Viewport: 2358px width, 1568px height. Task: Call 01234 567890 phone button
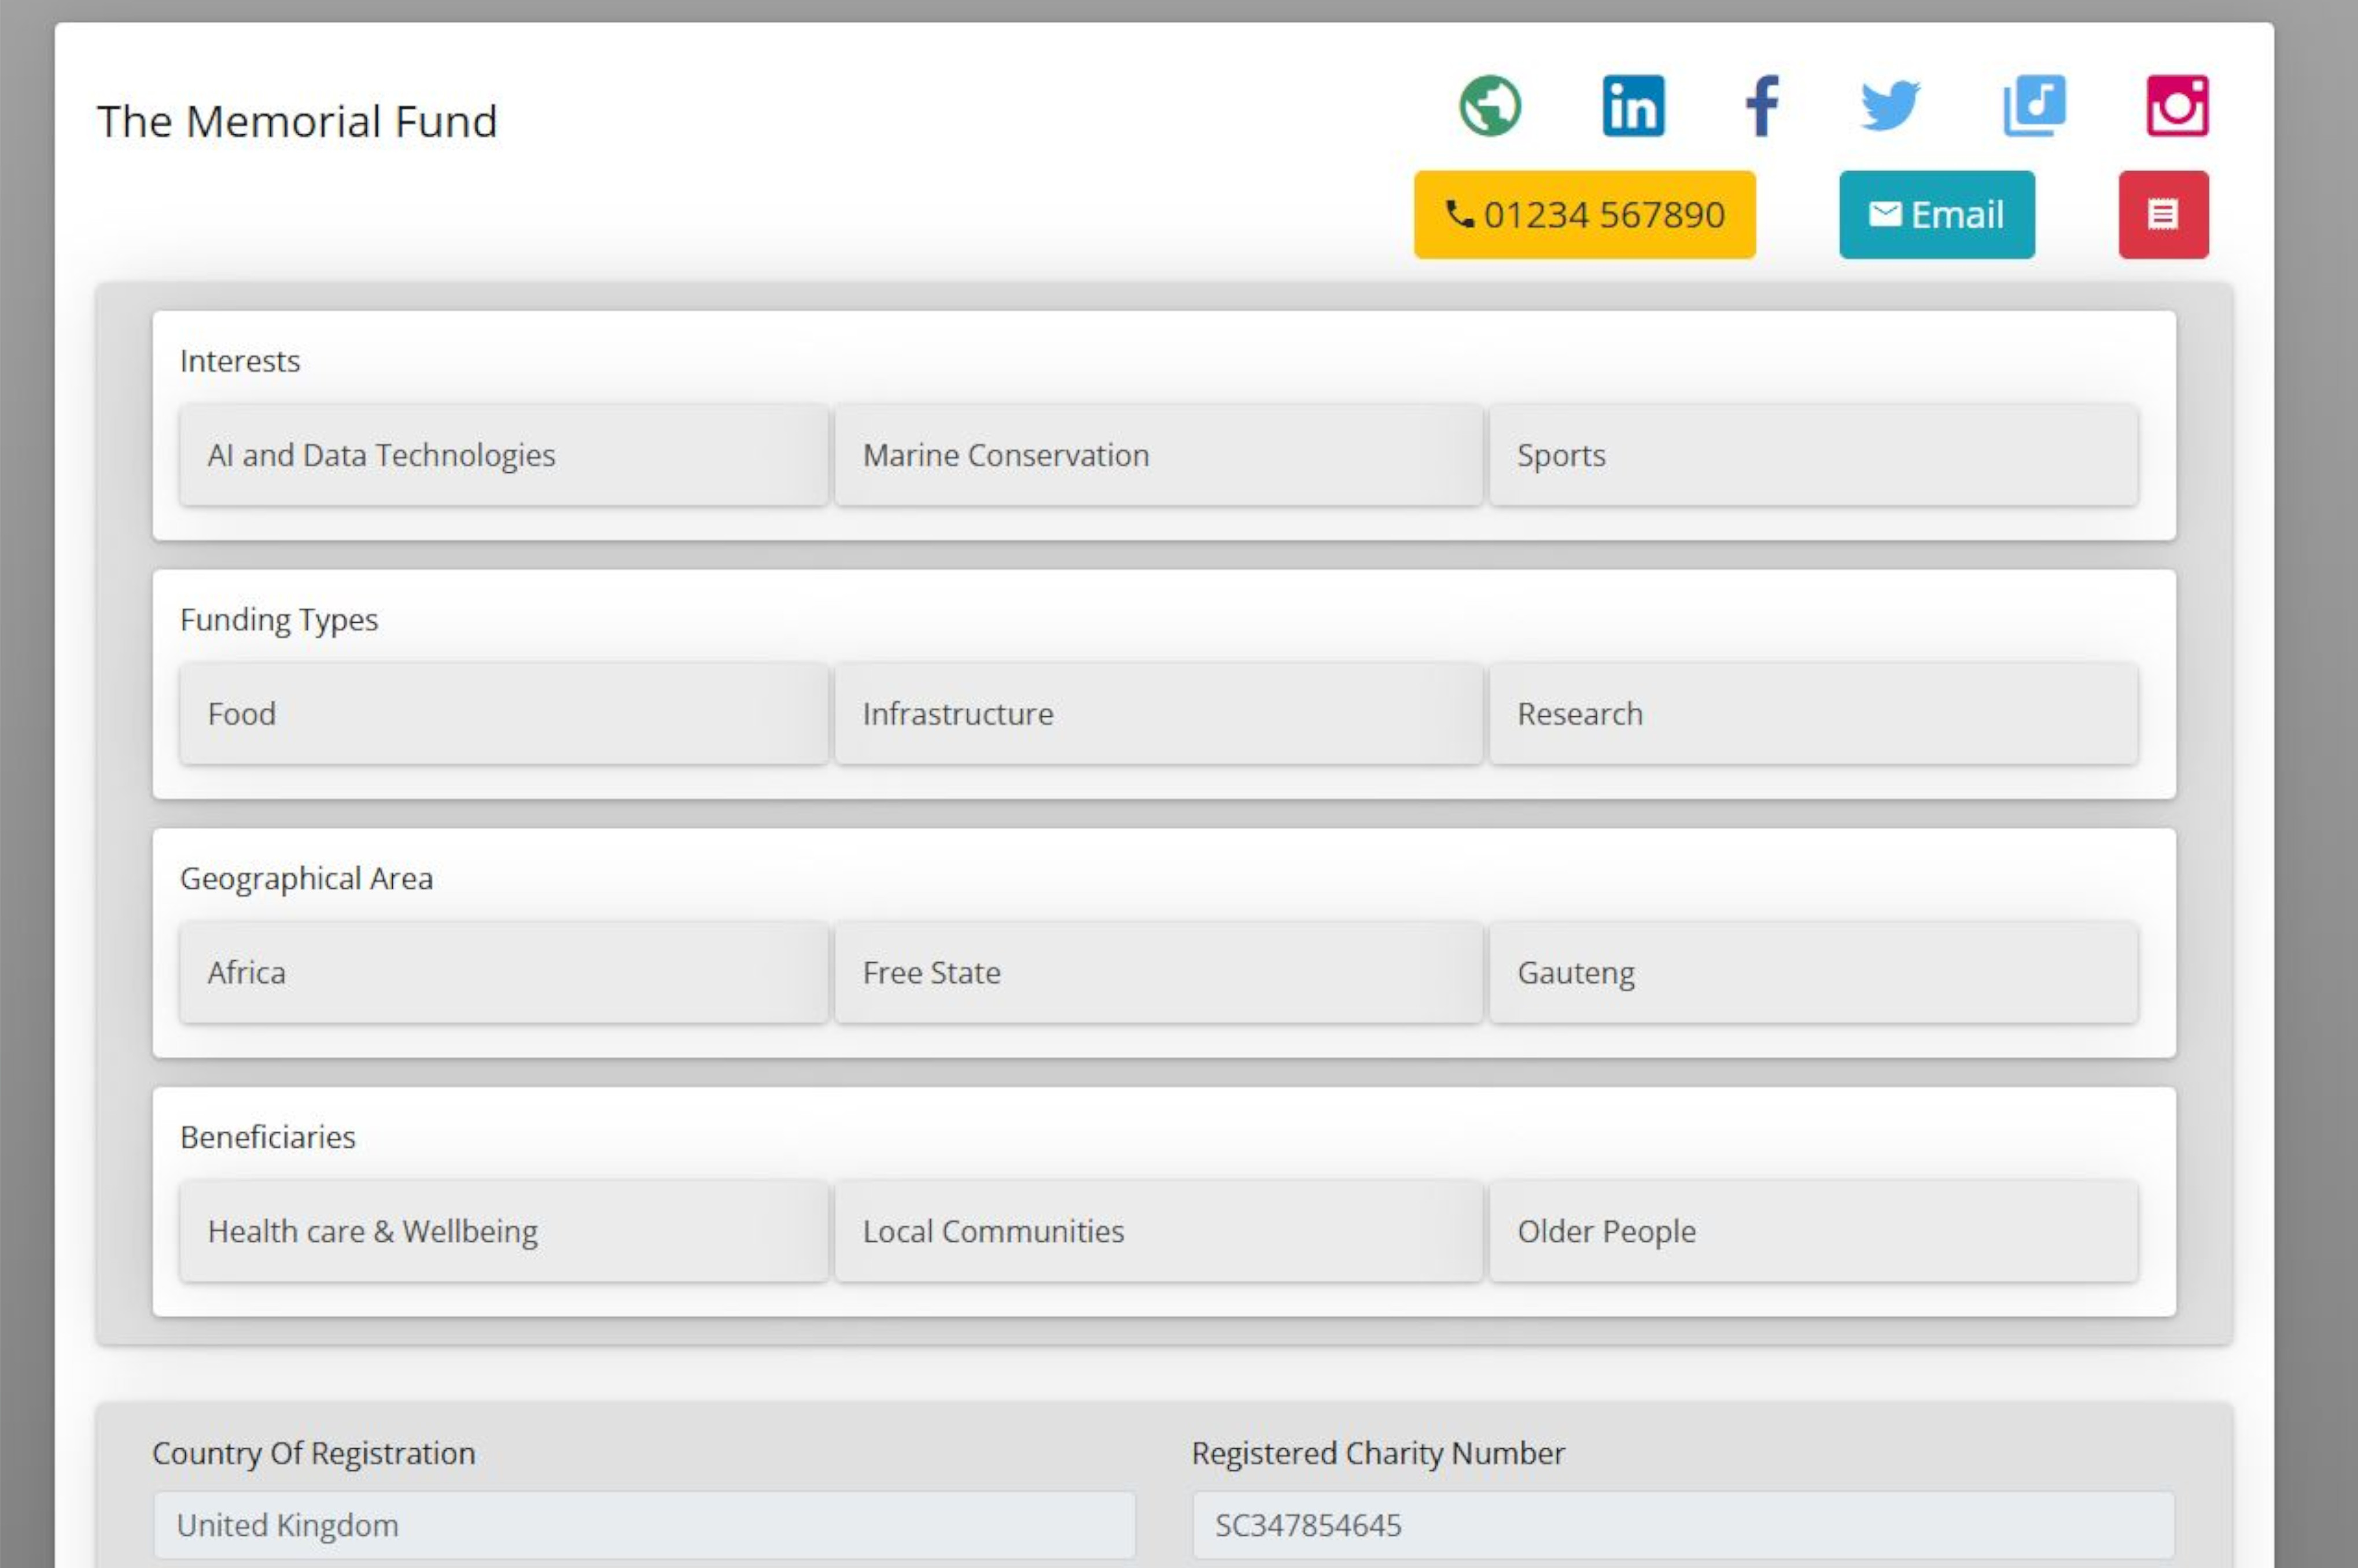(x=1584, y=215)
